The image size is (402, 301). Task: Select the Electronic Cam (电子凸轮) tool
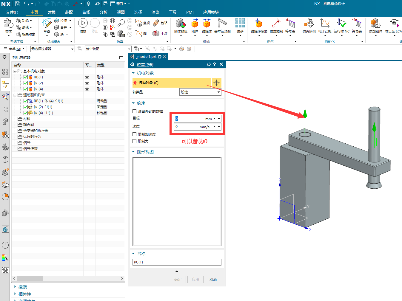click(x=325, y=26)
